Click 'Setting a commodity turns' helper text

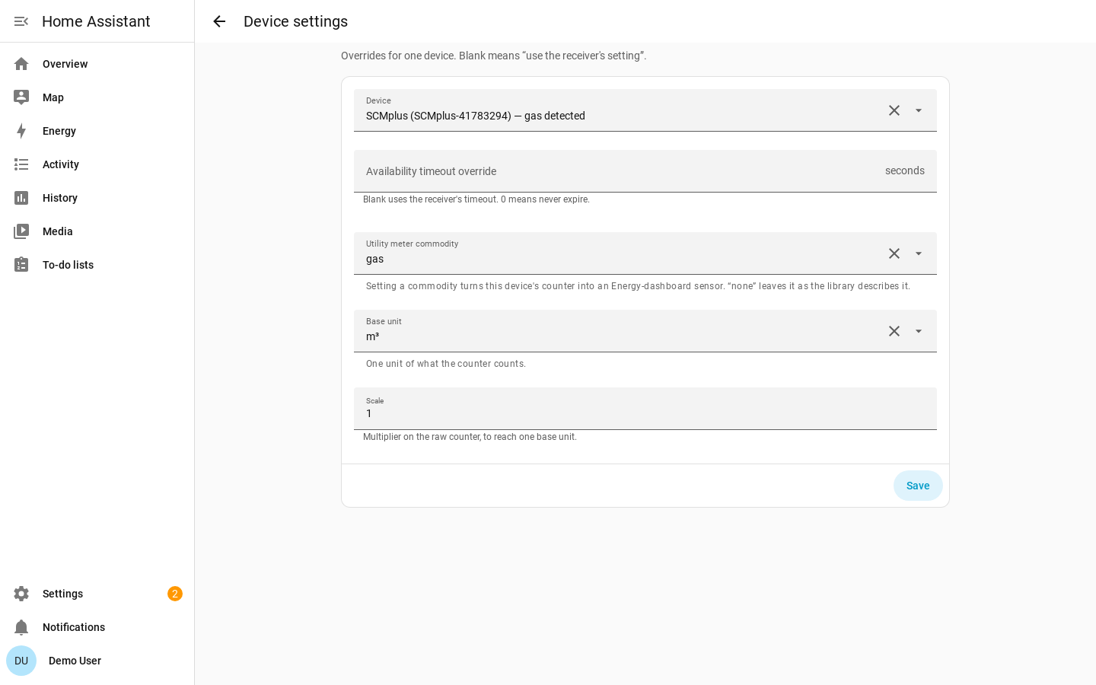tap(638, 286)
